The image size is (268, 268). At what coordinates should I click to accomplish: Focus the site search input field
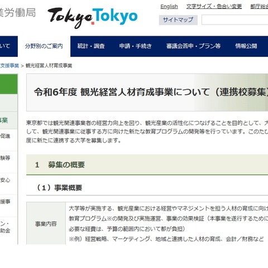tap(235, 20)
